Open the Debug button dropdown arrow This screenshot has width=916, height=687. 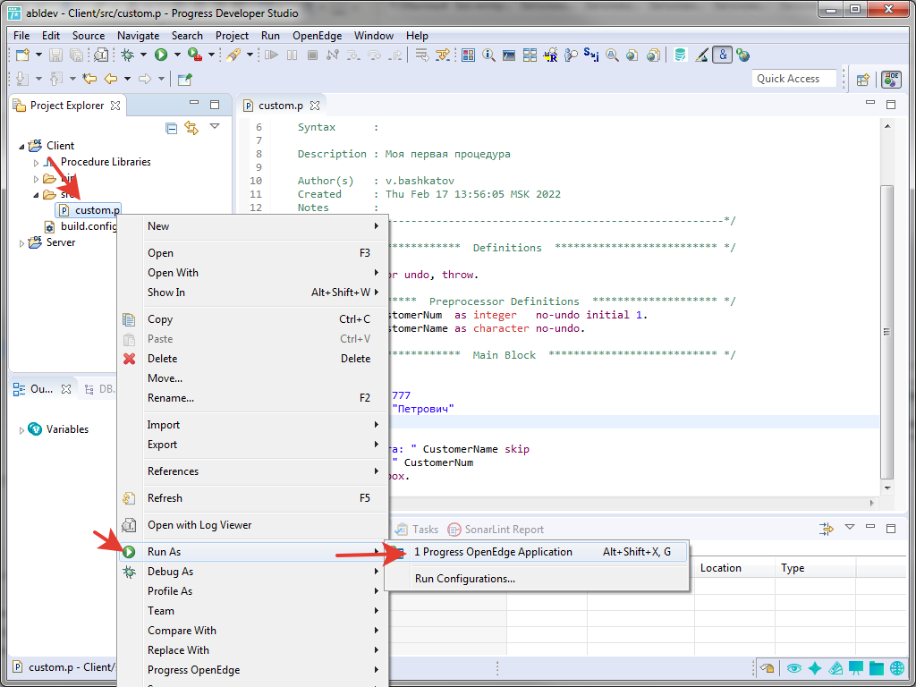pyautogui.click(x=143, y=55)
